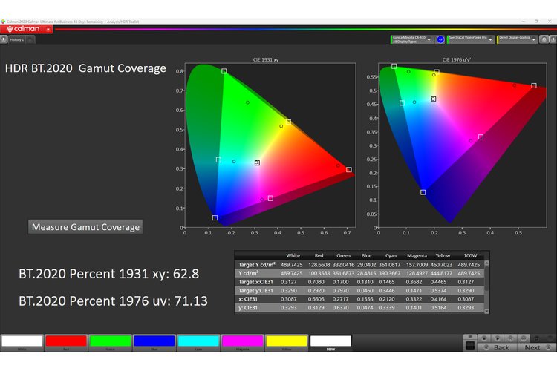Open the Calman logo main menu
The height and width of the screenshot is (371, 557).
pyautogui.click(x=22, y=29)
